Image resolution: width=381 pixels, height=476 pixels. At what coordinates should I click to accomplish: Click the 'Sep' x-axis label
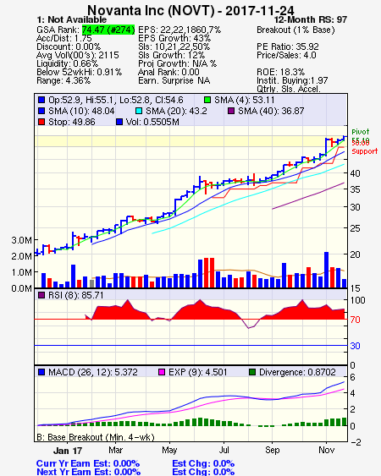[272, 450]
